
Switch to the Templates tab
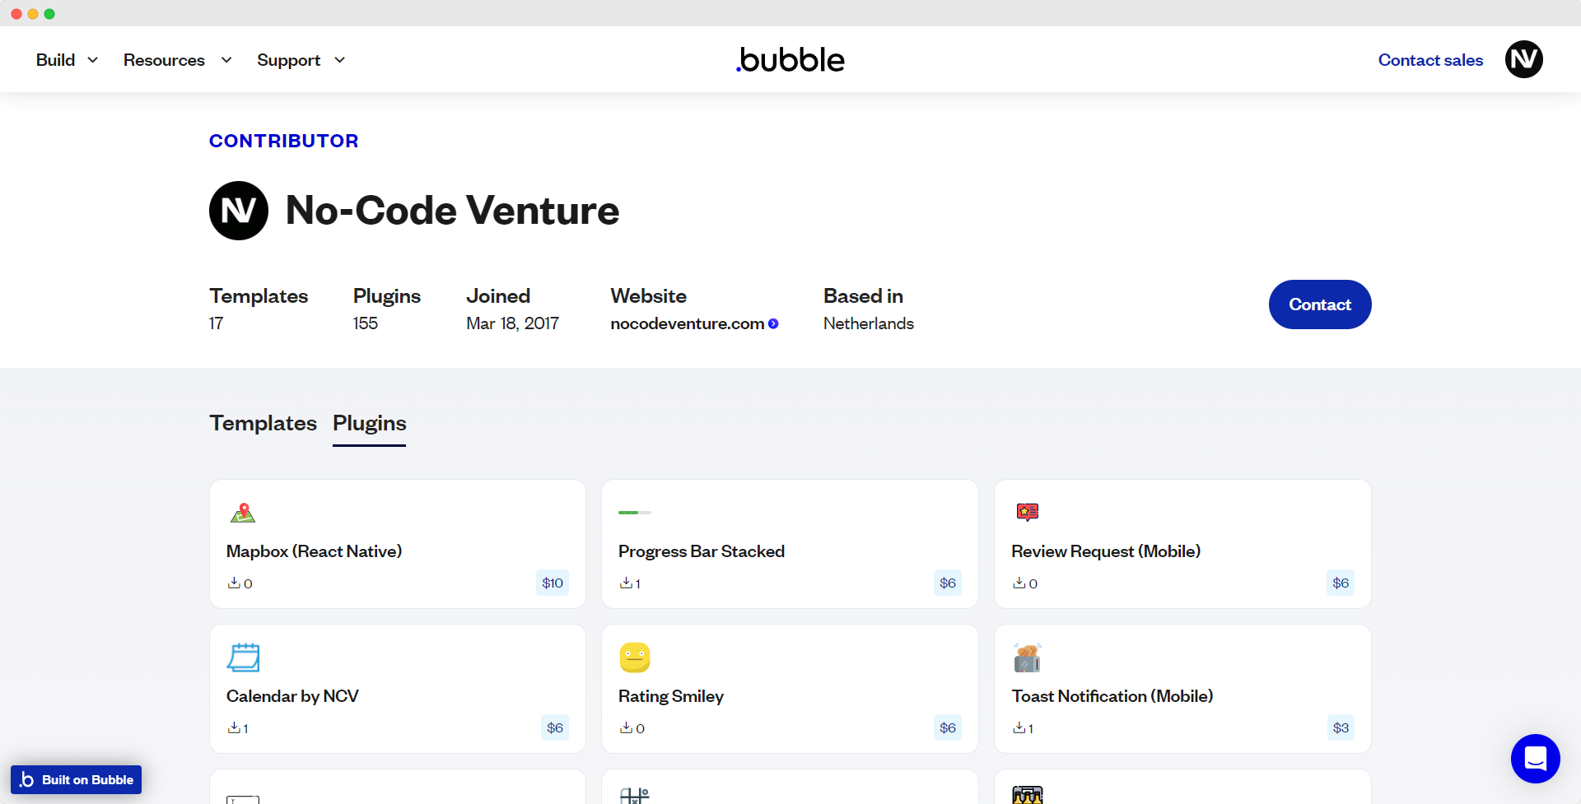point(263,423)
